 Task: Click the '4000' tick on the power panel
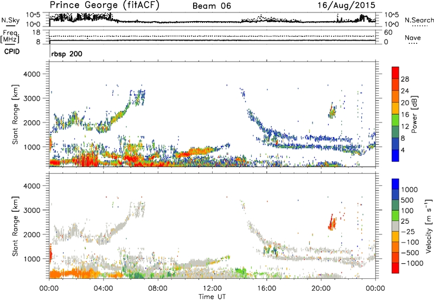click(31, 74)
